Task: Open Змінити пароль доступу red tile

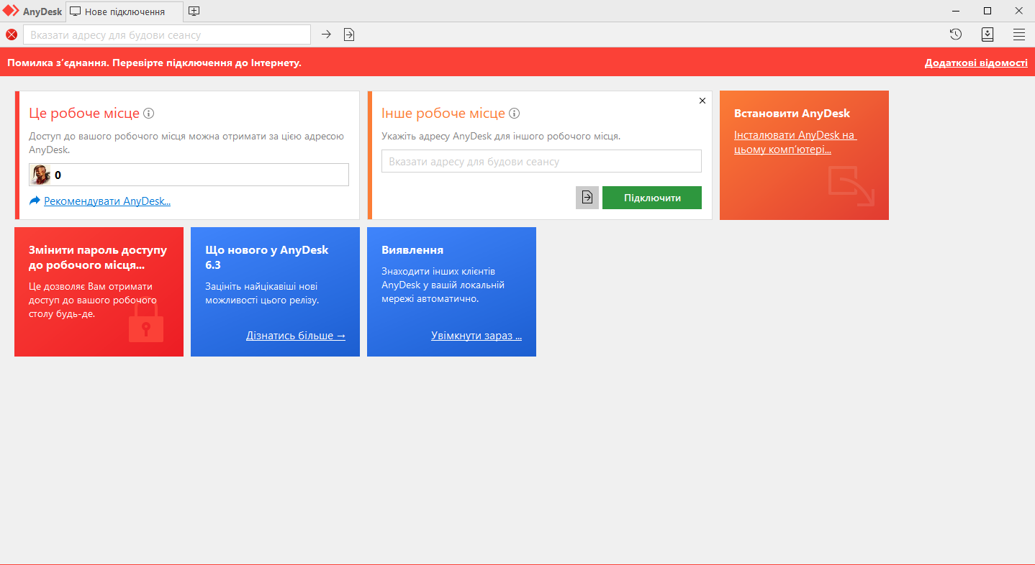Action: [99, 291]
